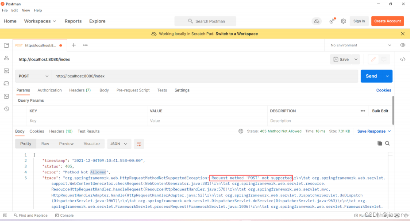Screen dimensions: 416x222
Task: Open History icon in the left sidebar
Action: coord(6,109)
